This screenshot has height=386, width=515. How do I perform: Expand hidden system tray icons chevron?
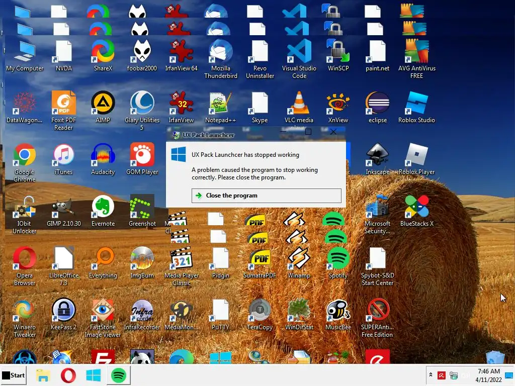[431, 375]
